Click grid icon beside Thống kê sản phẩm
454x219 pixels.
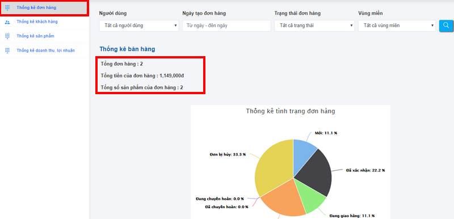pos(7,36)
